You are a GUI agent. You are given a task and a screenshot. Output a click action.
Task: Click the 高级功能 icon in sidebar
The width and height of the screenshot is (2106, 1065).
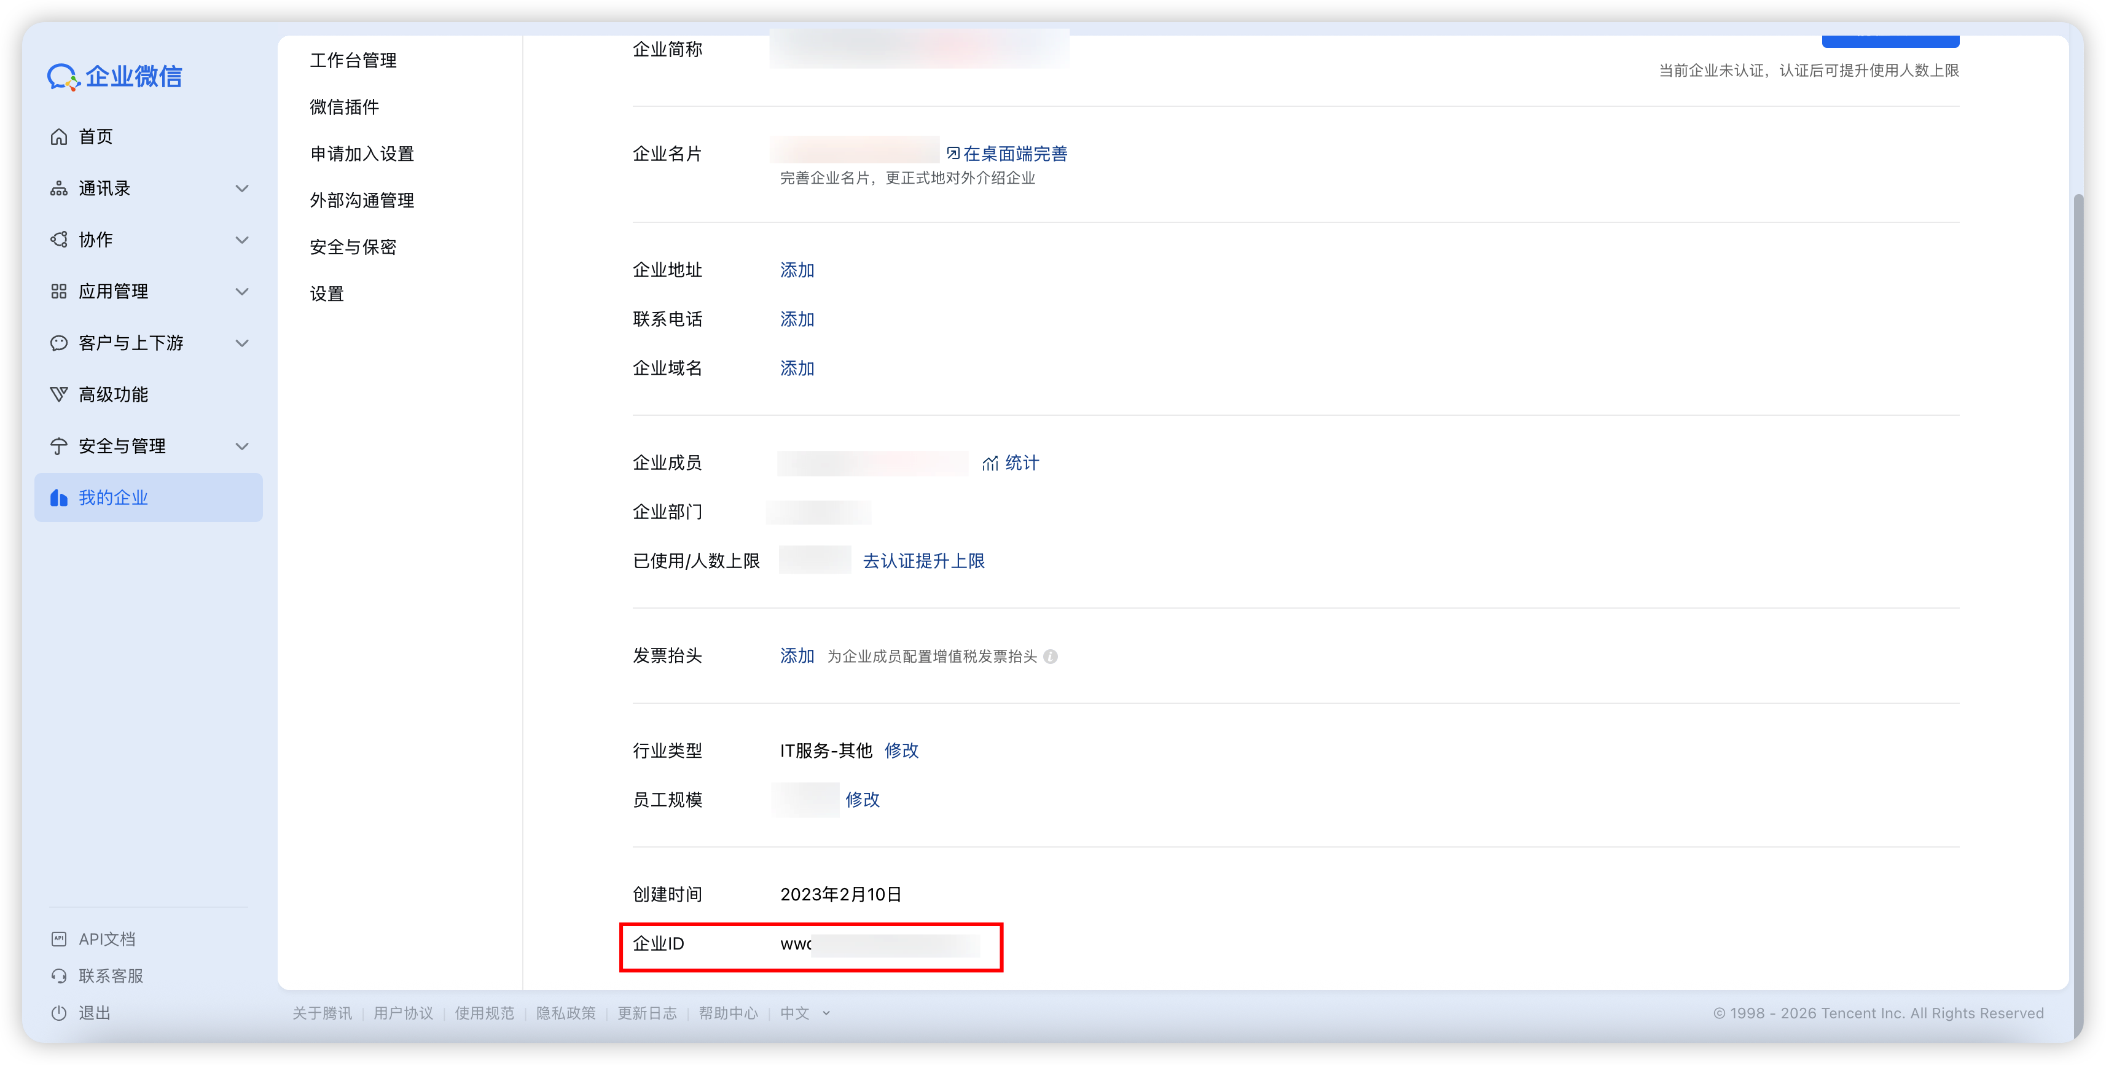pyautogui.click(x=59, y=395)
